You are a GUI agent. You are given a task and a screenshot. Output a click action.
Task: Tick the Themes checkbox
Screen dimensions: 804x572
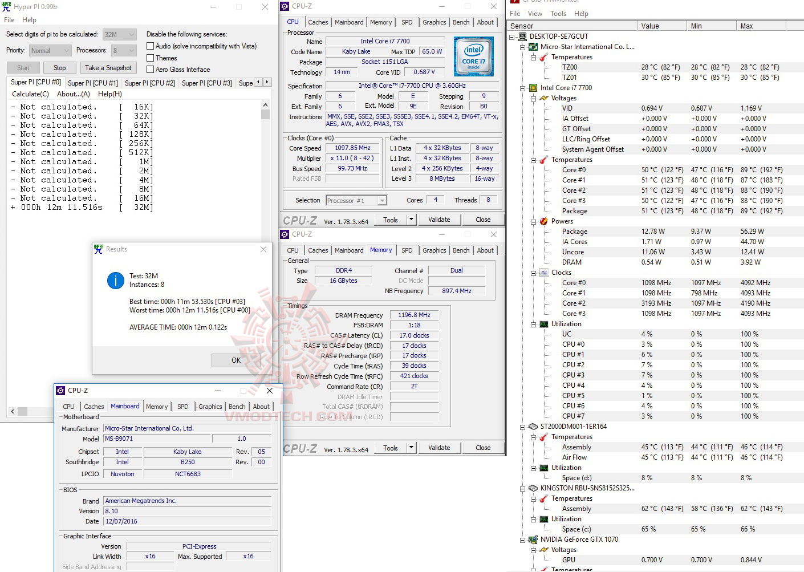tap(151, 58)
